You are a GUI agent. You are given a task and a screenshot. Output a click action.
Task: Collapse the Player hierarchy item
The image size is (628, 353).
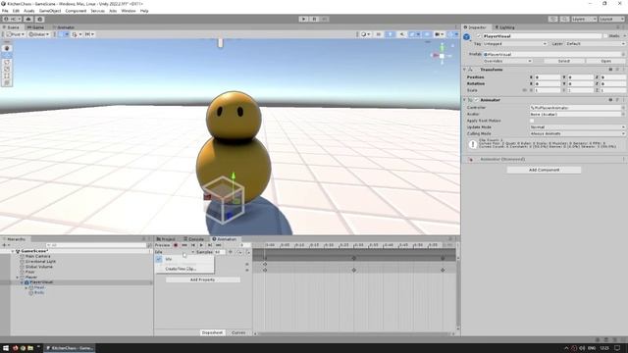[x=18, y=277]
